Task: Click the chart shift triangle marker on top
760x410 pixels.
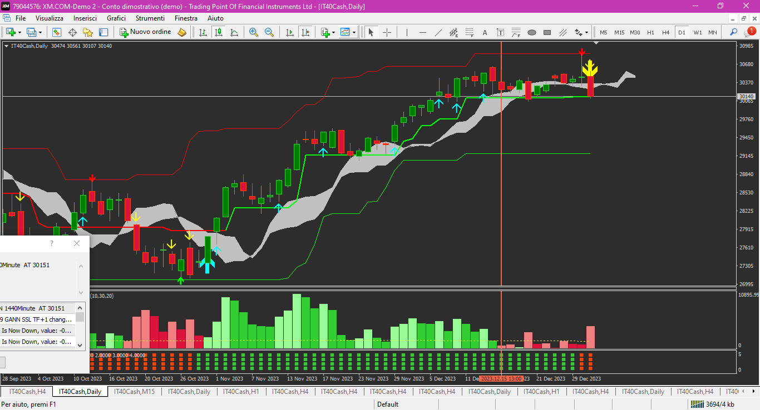Action: 596,43
